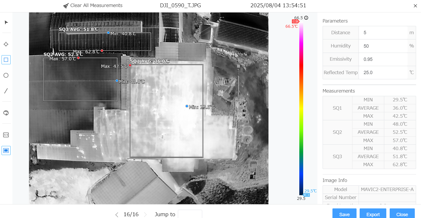Reset image to 1:1 scale
Image resolution: width=421 pixels, height=218 pixels.
point(6,135)
